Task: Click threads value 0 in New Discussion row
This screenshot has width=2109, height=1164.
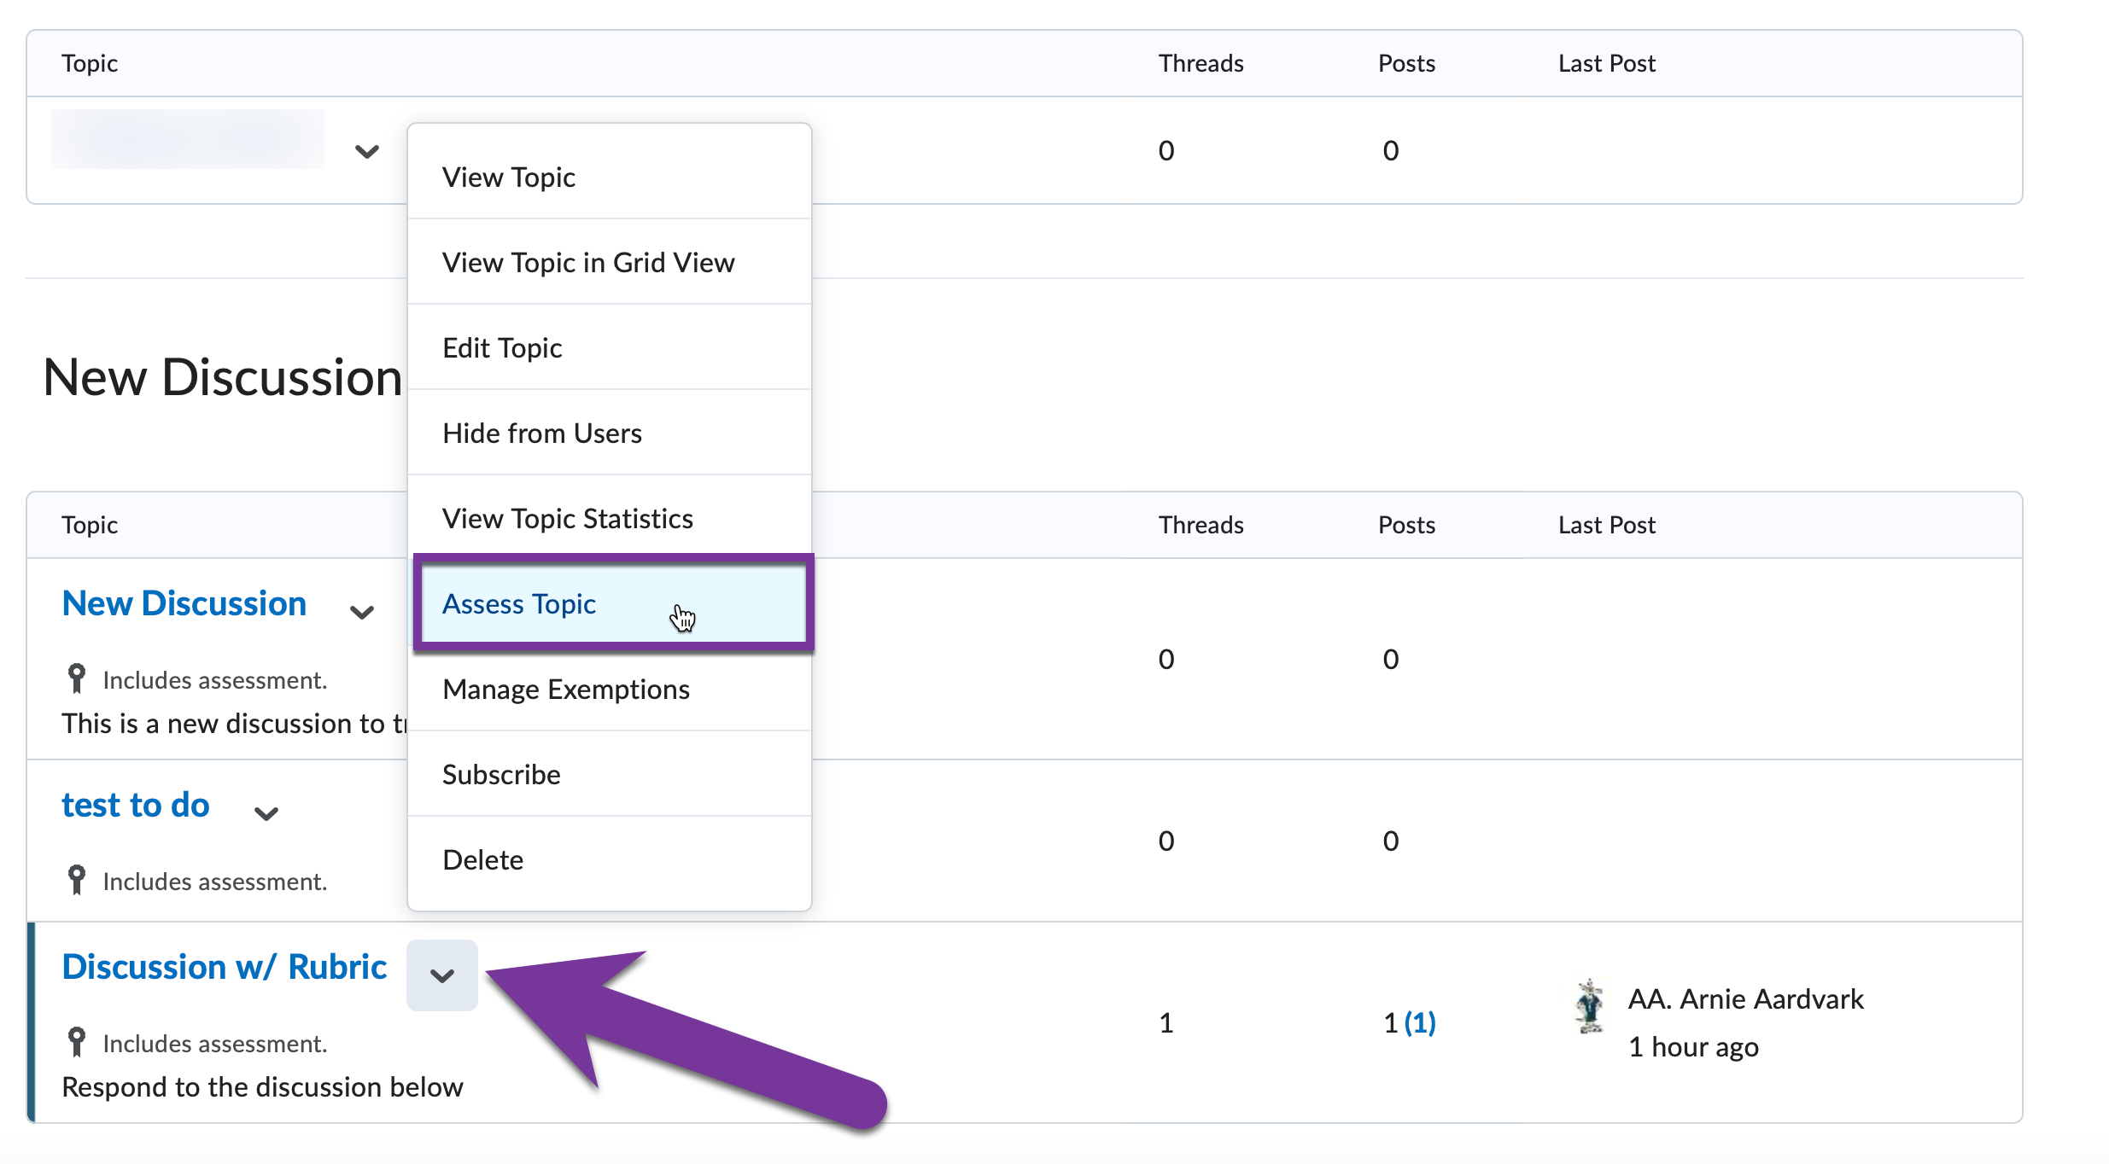Action: (x=1166, y=659)
